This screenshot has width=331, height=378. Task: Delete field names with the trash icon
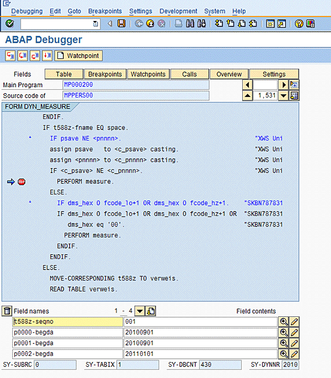click(7, 311)
